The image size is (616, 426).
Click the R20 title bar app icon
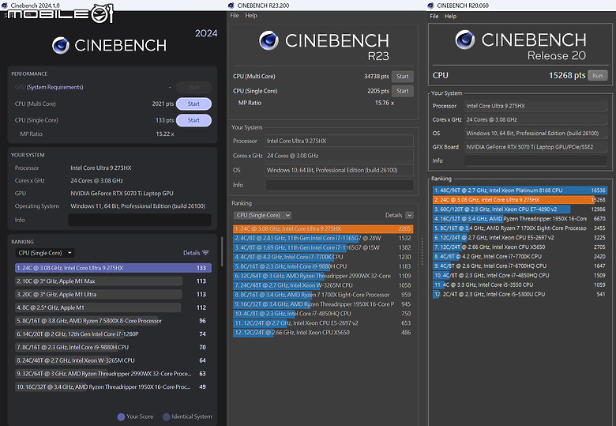tap(430, 5)
